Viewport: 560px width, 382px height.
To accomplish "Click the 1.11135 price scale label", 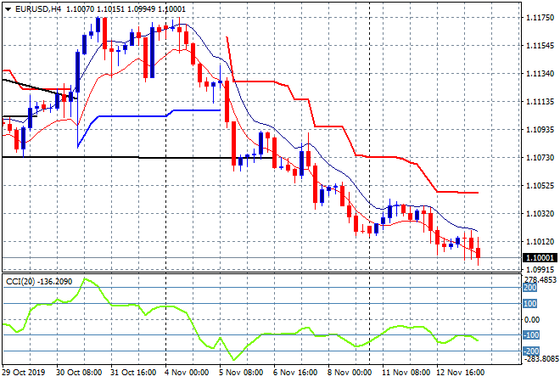I will tap(540, 102).
